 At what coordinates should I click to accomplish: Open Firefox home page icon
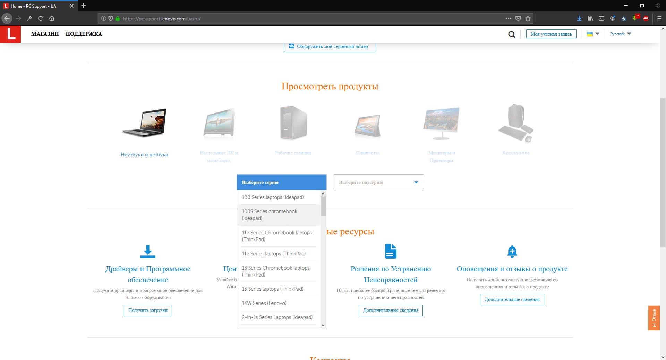[x=52, y=18]
